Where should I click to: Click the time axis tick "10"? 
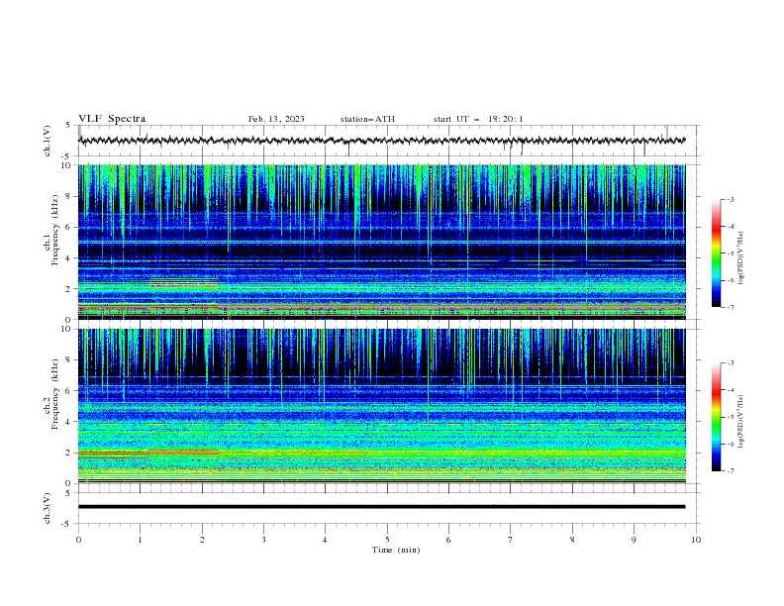click(696, 540)
